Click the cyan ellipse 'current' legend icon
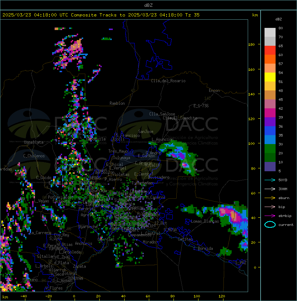 point(270,224)
